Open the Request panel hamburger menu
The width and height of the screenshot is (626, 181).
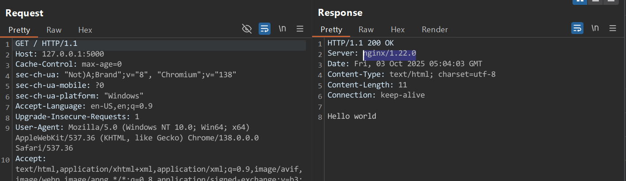300,29
